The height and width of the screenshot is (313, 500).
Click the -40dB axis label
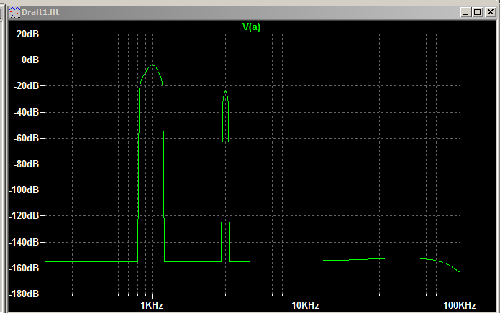point(27,112)
